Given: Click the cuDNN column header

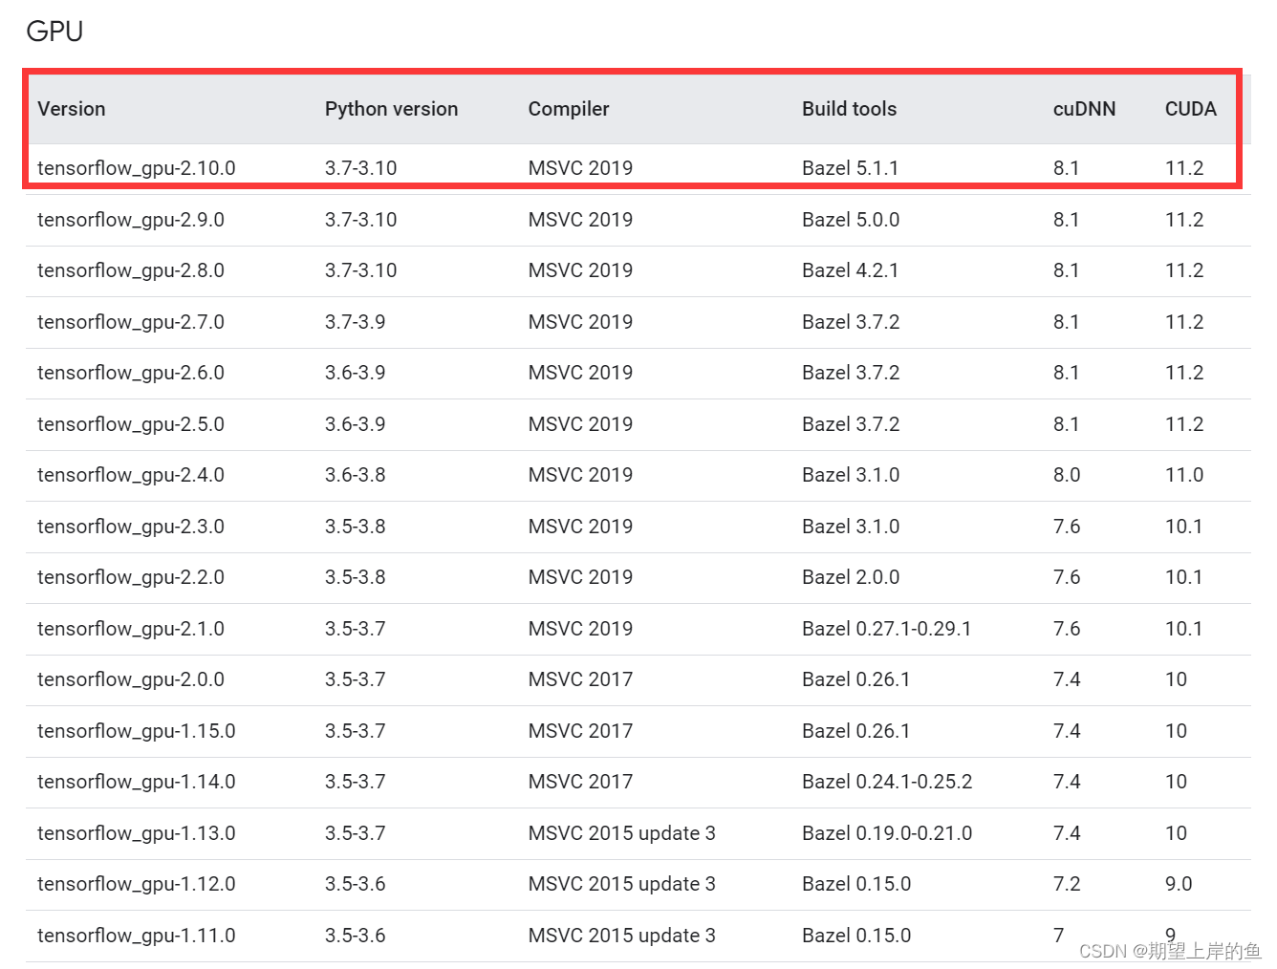Looking at the screenshot, I should pyautogui.click(x=1084, y=109).
